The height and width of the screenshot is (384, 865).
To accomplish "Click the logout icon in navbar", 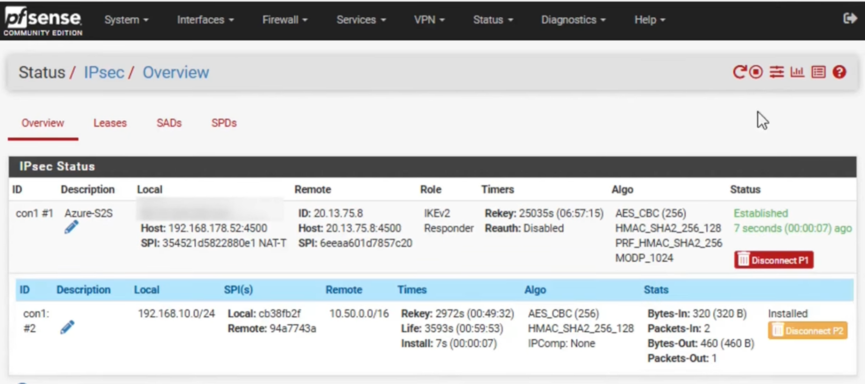I will (850, 19).
